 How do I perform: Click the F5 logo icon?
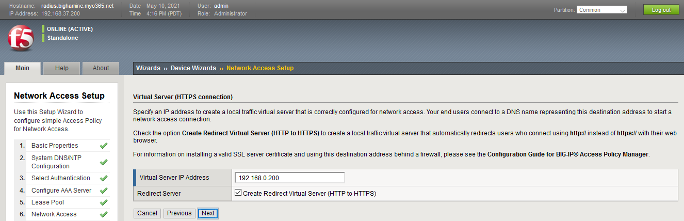21,38
